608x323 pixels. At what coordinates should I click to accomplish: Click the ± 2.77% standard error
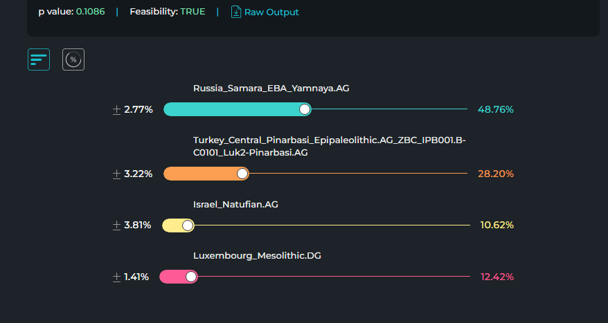click(x=133, y=110)
